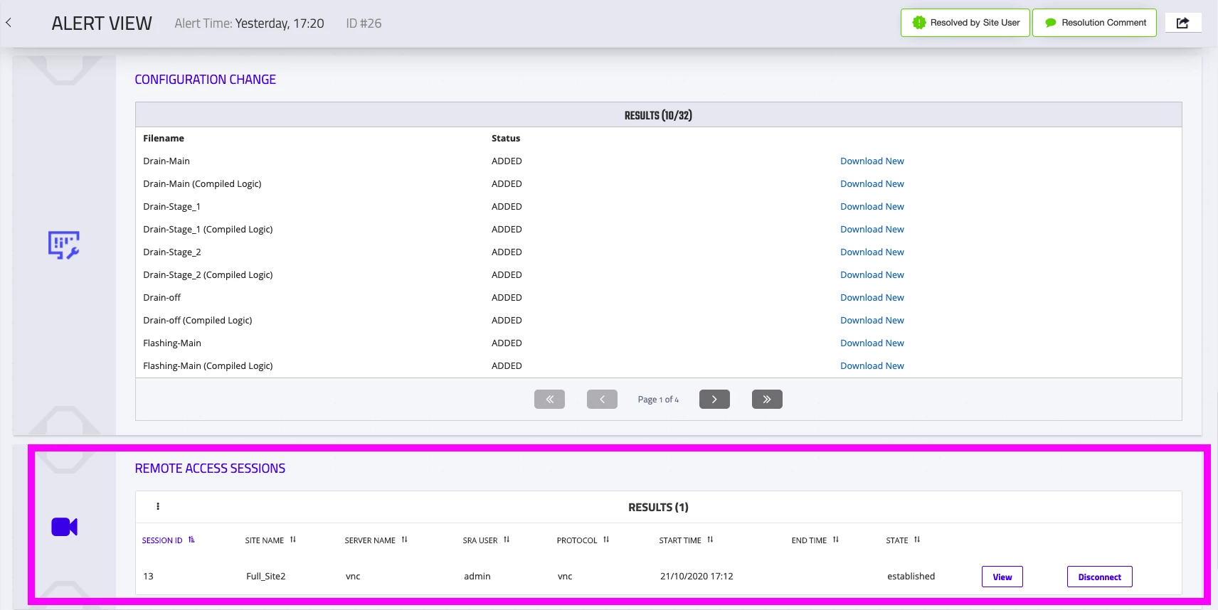Image resolution: width=1218 pixels, height=610 pixels.
Task: Download new Drain-off file
Action: tap(872, 298)
